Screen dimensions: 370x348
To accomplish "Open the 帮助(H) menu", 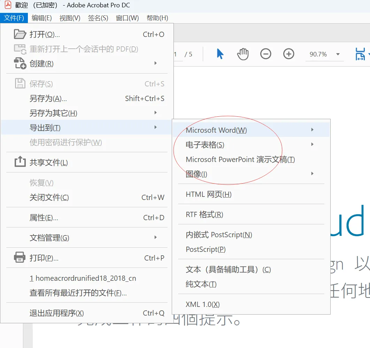I will tap(157, 18).
